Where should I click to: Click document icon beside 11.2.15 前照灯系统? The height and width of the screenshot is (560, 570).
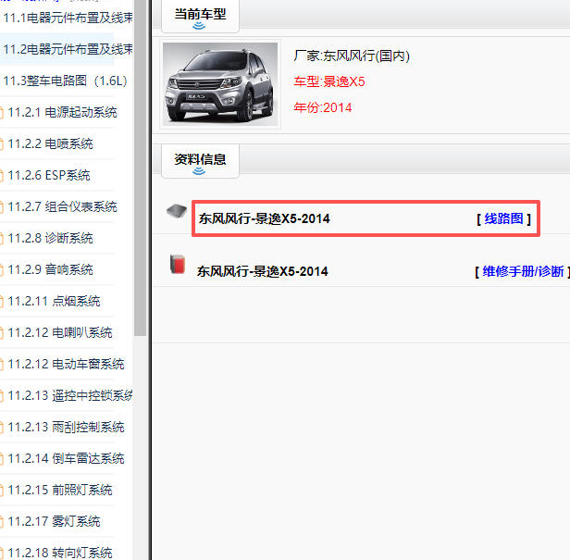coord(1,491)
